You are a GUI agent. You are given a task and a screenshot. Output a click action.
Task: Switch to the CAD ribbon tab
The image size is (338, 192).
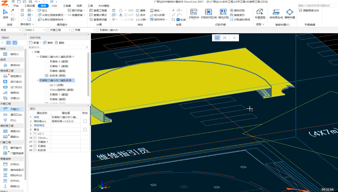pos(54,6)
